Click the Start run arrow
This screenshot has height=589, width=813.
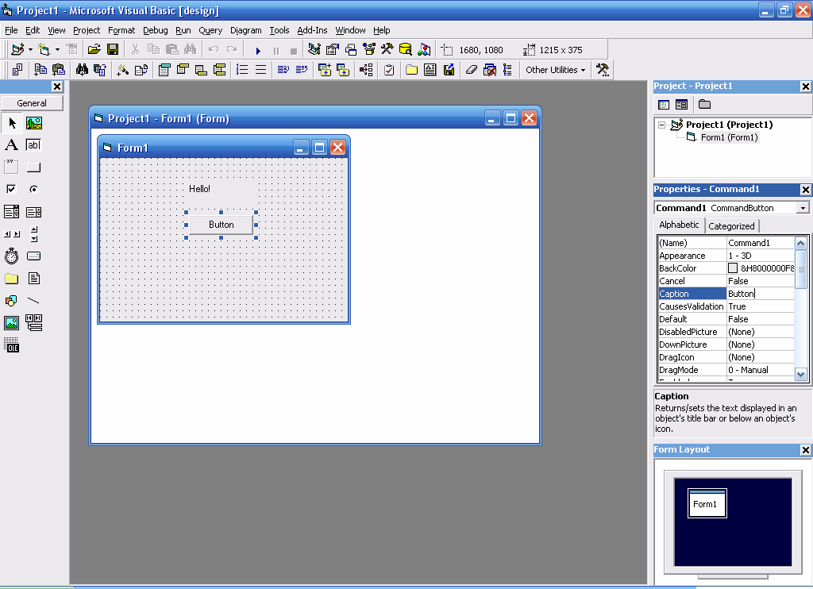pyautogui.click(x=258, y=50)
